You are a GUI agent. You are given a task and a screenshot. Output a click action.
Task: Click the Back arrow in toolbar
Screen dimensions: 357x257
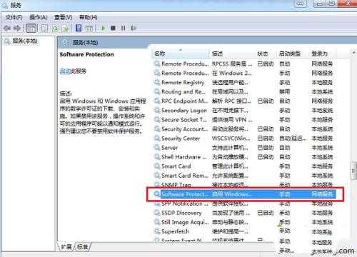pyautogui.click(x=7, y=29)
